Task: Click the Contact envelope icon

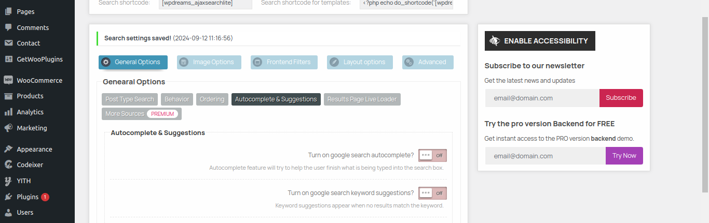Action: click(x=8, y=43)
